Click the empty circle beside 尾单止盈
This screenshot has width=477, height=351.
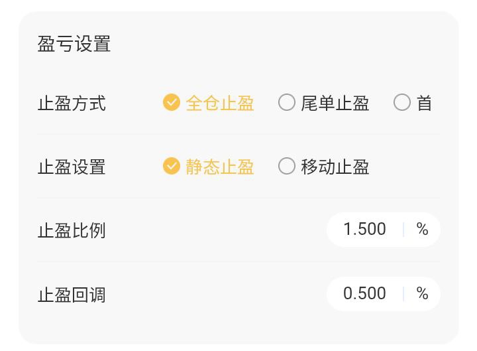click(287, 103)
